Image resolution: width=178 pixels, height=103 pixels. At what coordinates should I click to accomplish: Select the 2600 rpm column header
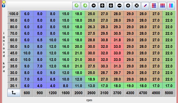pyautogui.click(x=91, y=93)
